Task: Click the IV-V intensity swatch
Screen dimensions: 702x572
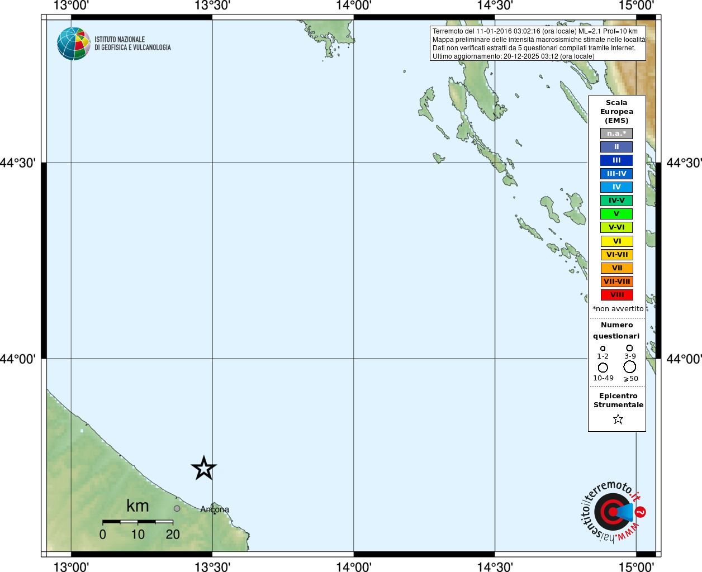Action: point(616,201)
